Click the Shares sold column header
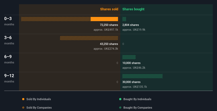Screen dimensions: 217x111 (x=109, y=9)
